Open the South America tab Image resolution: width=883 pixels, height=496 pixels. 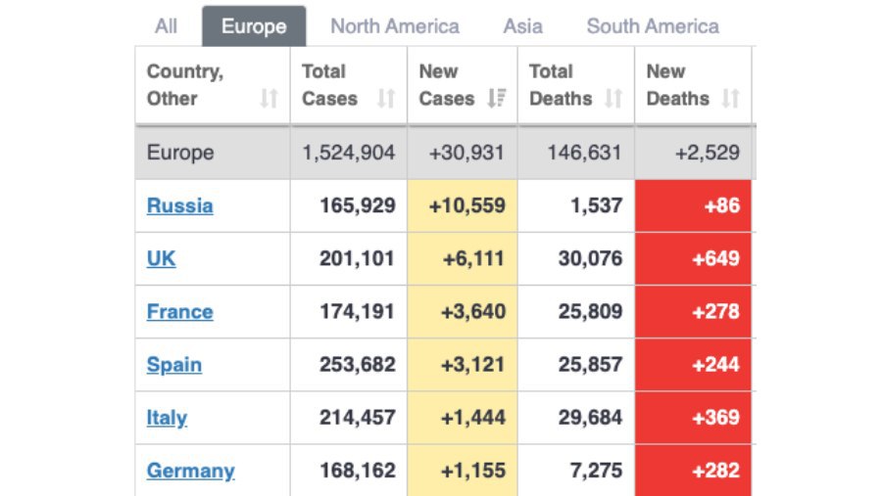(x=653, y=26)
